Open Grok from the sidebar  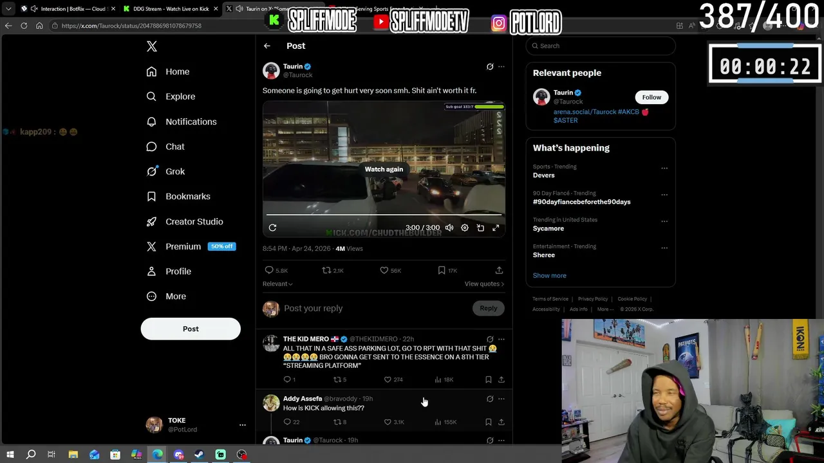165,172
